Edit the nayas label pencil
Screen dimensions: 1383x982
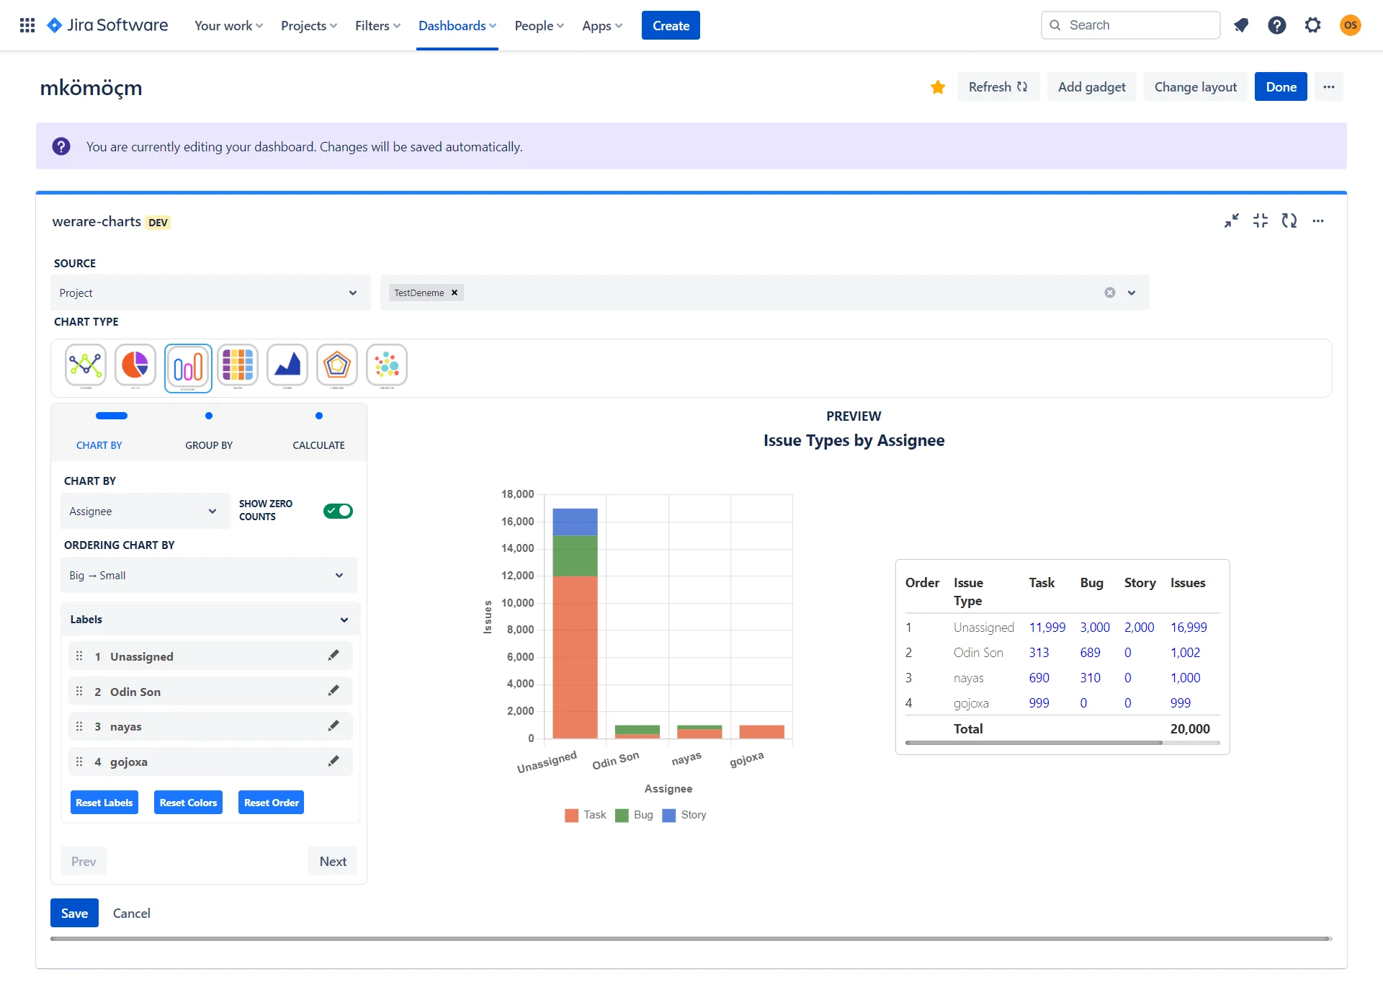334,726
